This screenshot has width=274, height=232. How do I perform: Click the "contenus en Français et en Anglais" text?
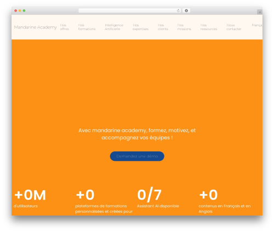tap(225, 209)
